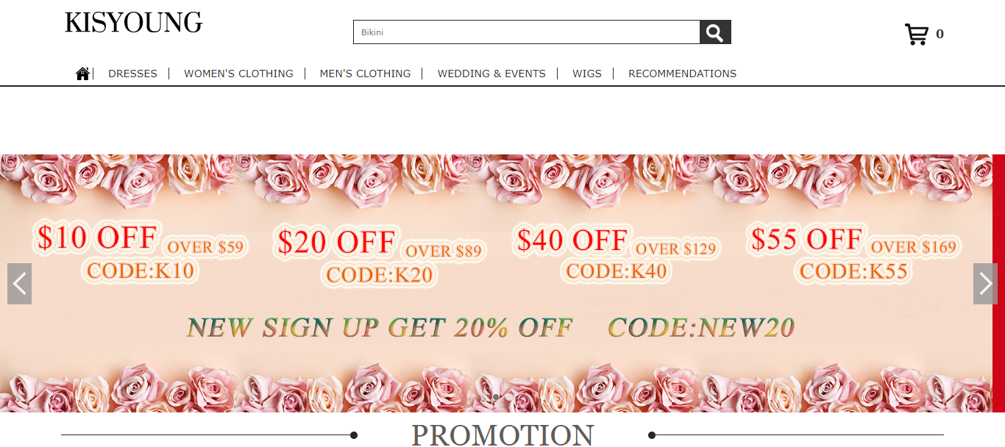This screenshot has height=447, width=1005.
Task: Show previous banner with left arrow
Action: tap(19, 284)
